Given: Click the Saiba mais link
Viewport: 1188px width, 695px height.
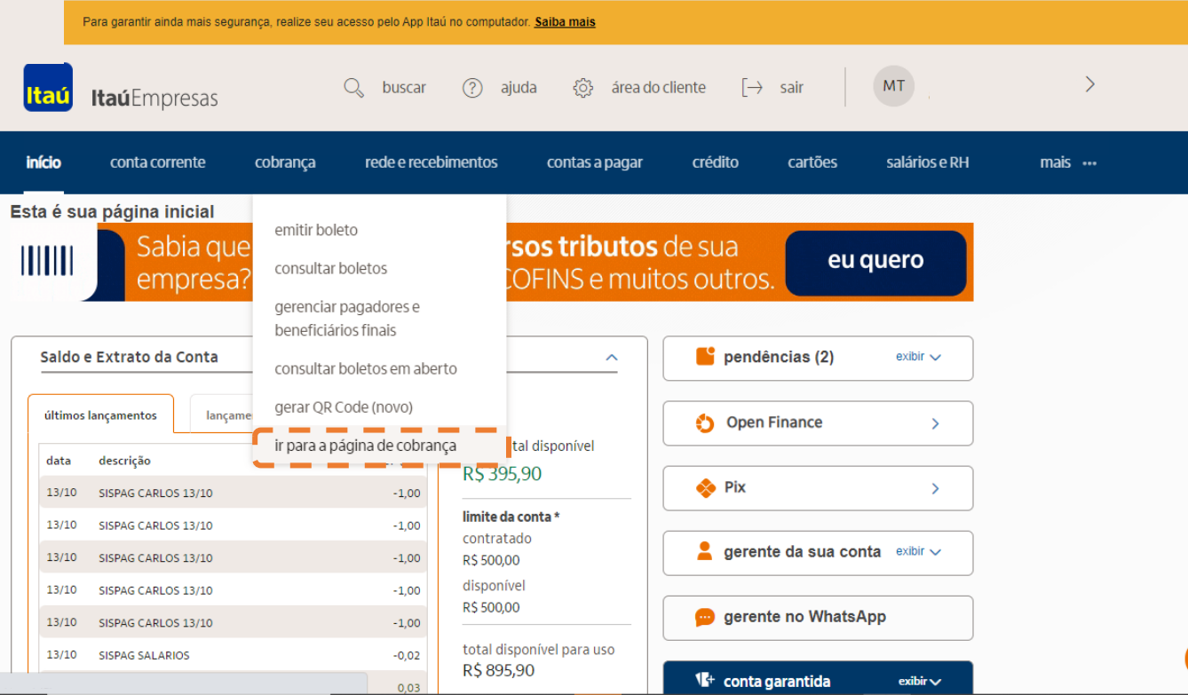Looking at the screenshot, I should point(565,21).
